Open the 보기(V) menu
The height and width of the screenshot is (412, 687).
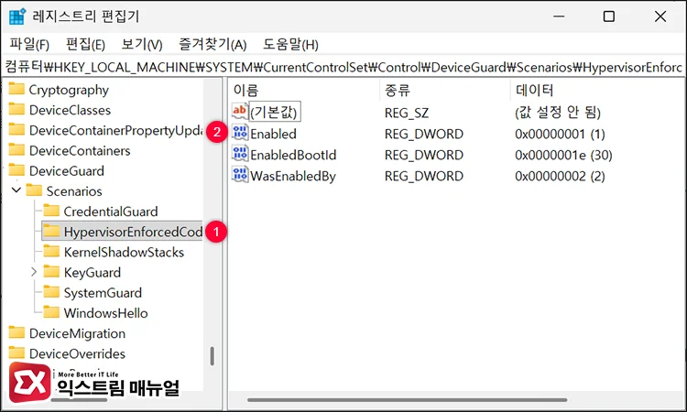pyautogui.click(x=142, y=44)
